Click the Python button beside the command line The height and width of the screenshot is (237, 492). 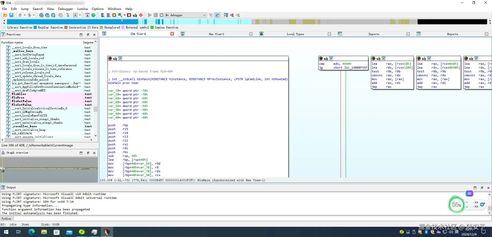[6, 219]
